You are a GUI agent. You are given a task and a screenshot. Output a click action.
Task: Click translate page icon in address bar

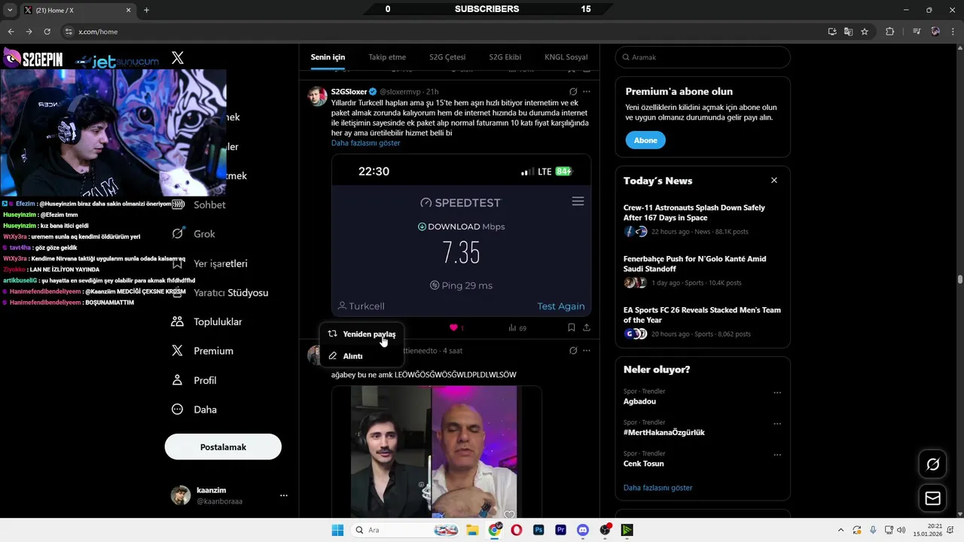[848, 32]
